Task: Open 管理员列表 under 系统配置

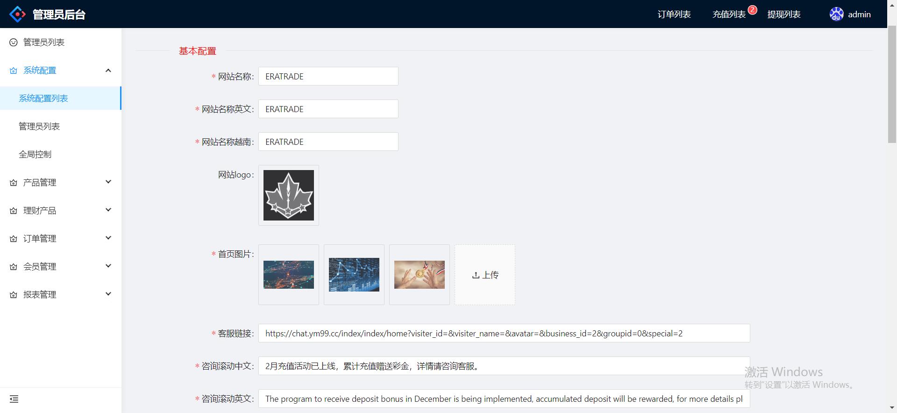Action: click(61, 126)
